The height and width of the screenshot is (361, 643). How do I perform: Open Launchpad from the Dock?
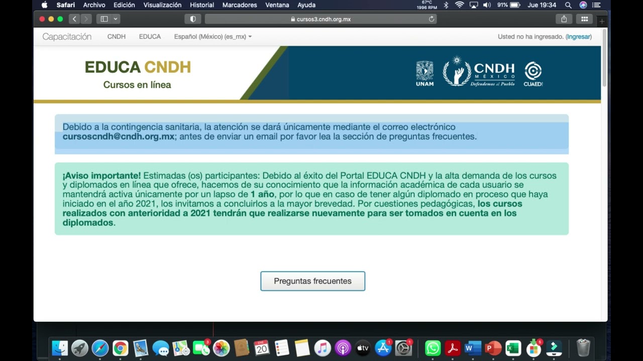click(x=80, y=347)
